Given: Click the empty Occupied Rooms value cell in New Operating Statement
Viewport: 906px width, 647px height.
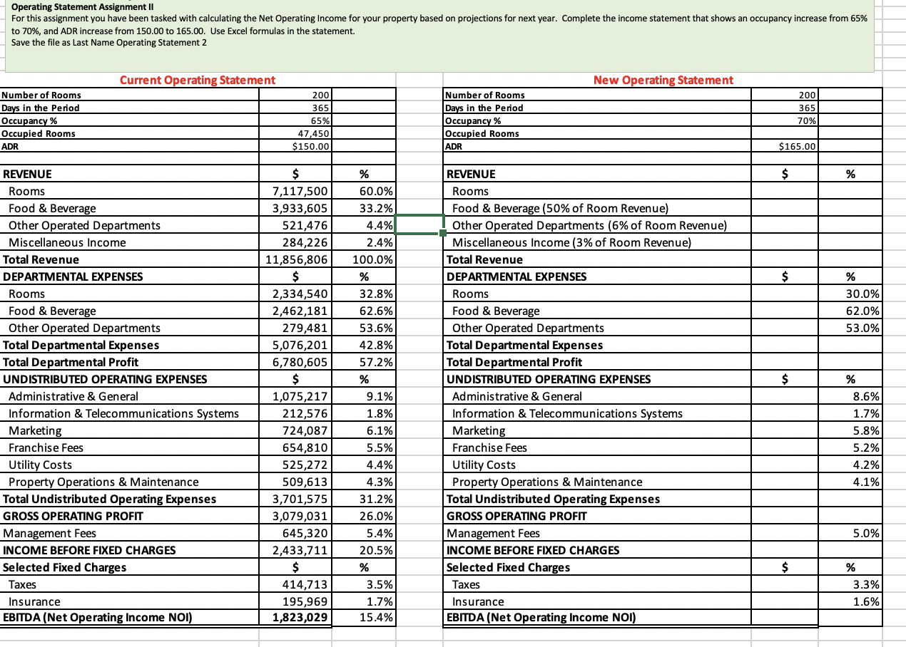Looking at the screenshot, I should [x=786, y=133].
